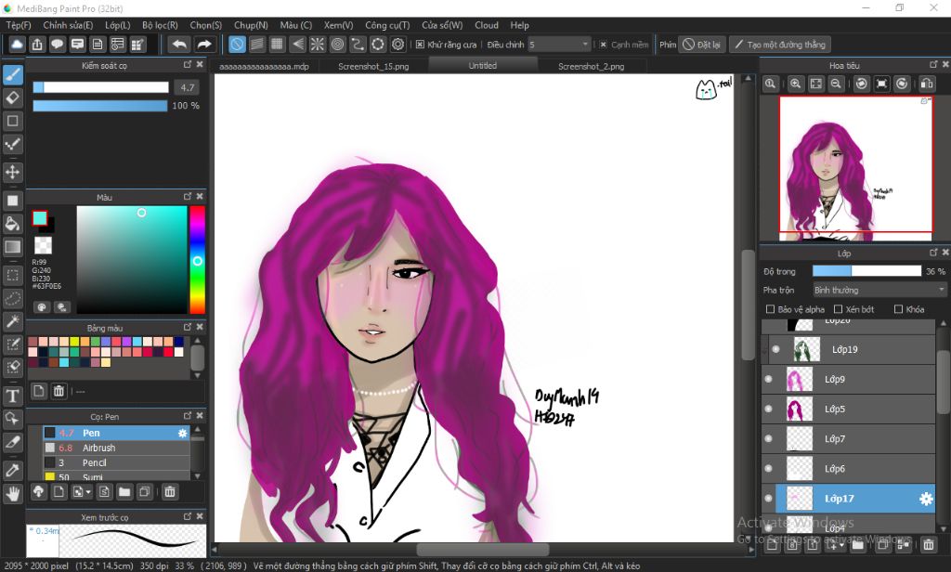Select the Bucket fill tool
This screenshot has height=572, width=951.
coord(13,224)
